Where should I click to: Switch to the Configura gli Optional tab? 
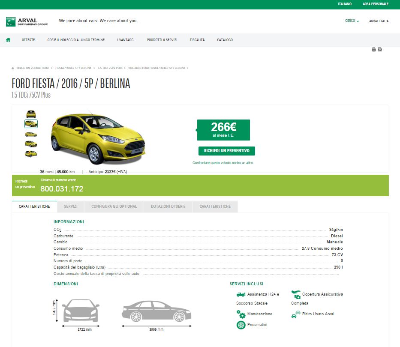(x=114, y=206)
